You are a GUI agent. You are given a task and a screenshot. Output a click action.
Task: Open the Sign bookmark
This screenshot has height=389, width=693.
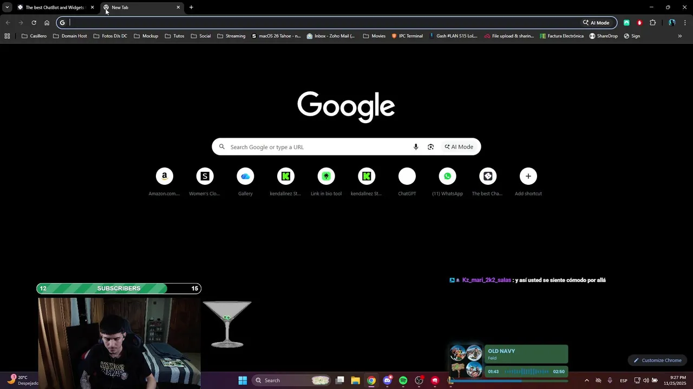tap(632, 36)
